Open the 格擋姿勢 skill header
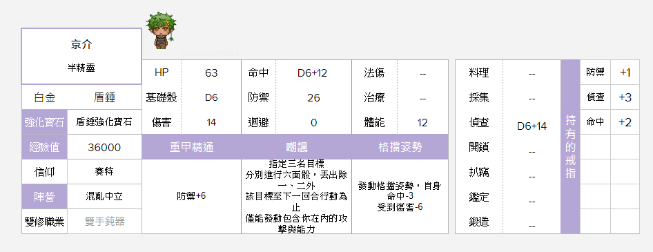Viewport: 653px width, 252px height. [400, 147]
